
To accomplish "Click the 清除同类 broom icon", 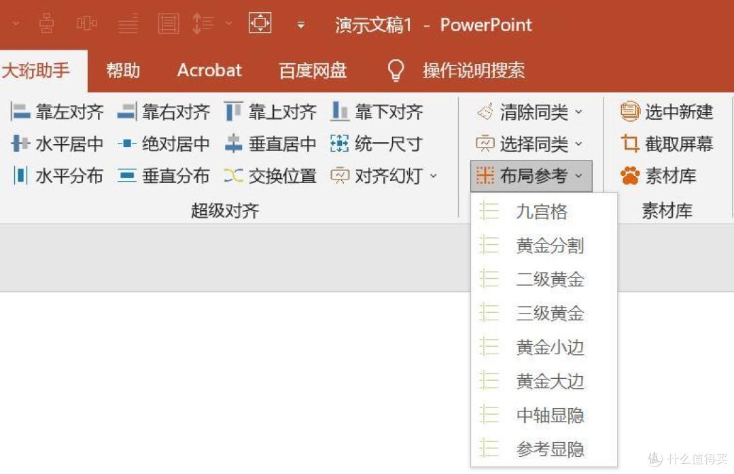I will tap(485, 112).
